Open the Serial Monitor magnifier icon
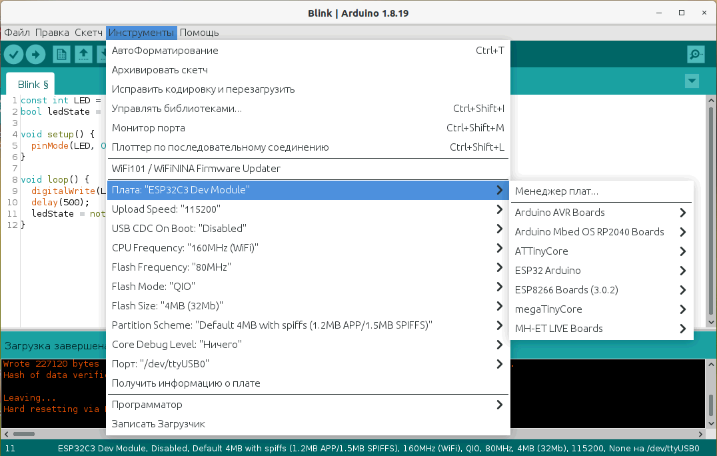 click(x=696, y=55)
